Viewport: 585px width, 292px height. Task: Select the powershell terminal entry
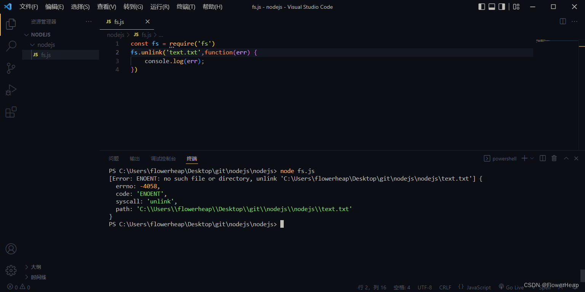[500, 159]
